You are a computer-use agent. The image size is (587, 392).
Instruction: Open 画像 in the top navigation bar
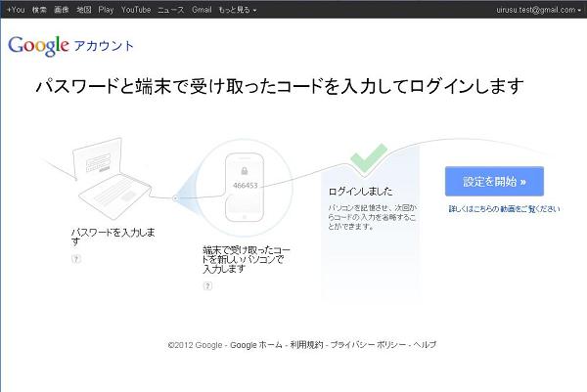point(62,10)
